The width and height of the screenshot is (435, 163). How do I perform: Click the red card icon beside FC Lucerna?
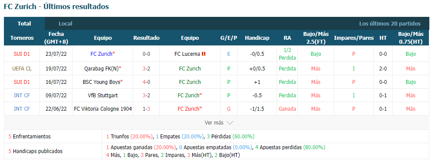click(203, 54)
